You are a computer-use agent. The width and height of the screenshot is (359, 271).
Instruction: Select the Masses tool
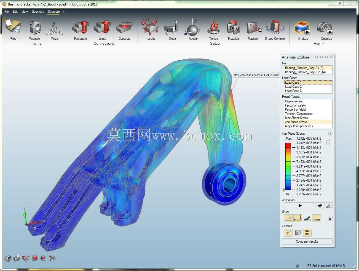pos(254,28)
